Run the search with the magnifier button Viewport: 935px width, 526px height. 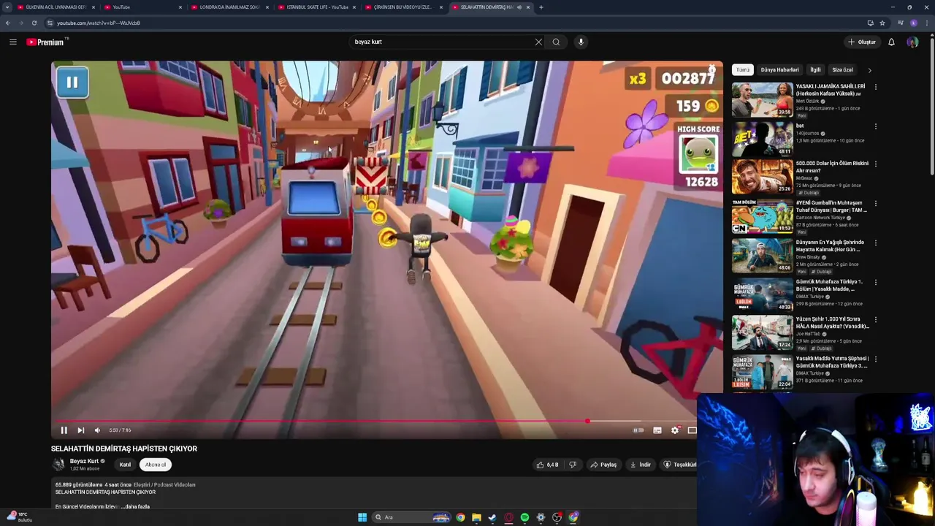coord(556,42)
